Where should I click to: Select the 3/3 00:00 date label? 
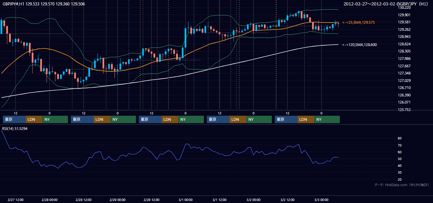pyautogui.click(x=322, y=200)
